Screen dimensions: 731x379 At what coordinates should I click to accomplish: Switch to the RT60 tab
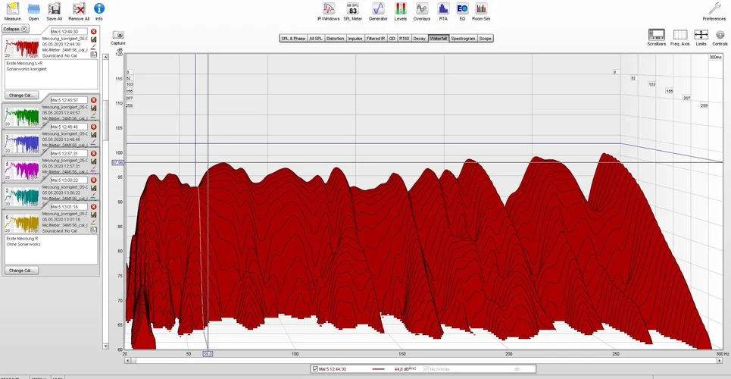coord(405,38)
